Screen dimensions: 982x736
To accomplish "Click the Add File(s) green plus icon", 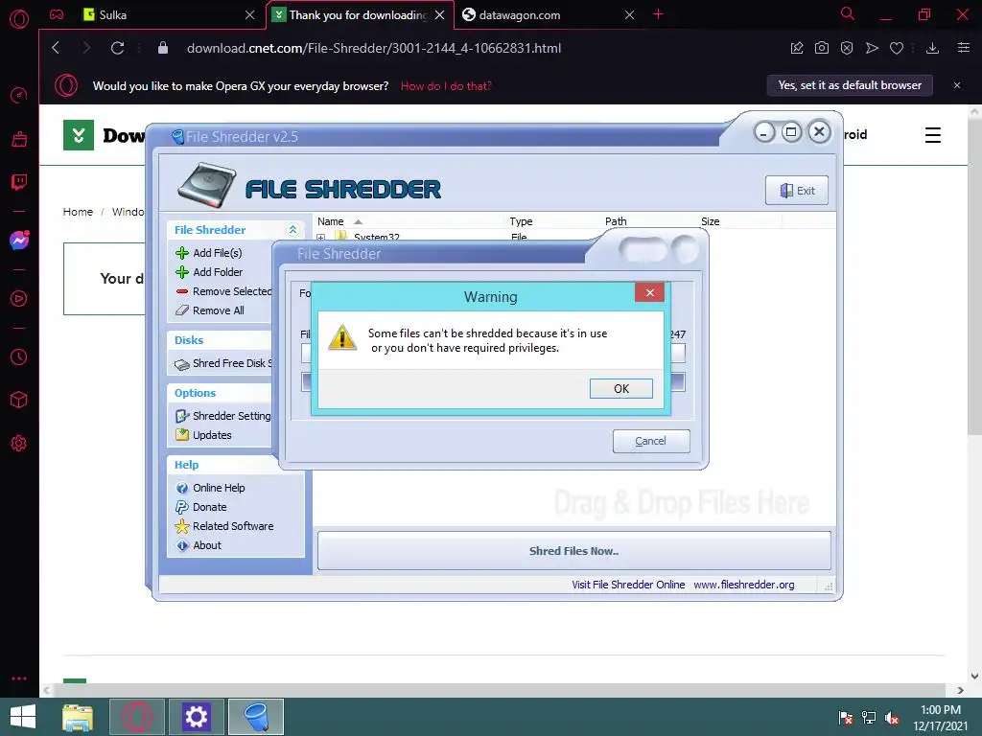I will point(182,253).
